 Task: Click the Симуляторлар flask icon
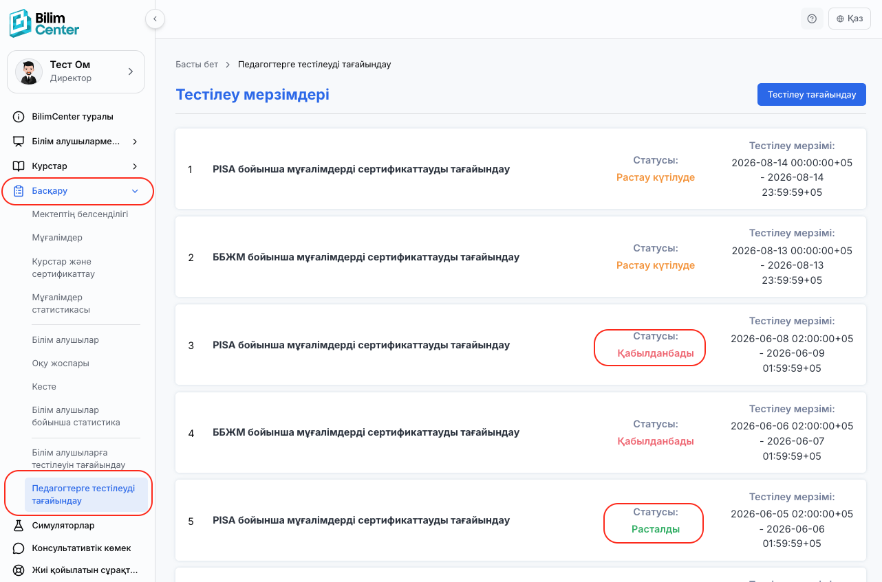coord(19,526)
